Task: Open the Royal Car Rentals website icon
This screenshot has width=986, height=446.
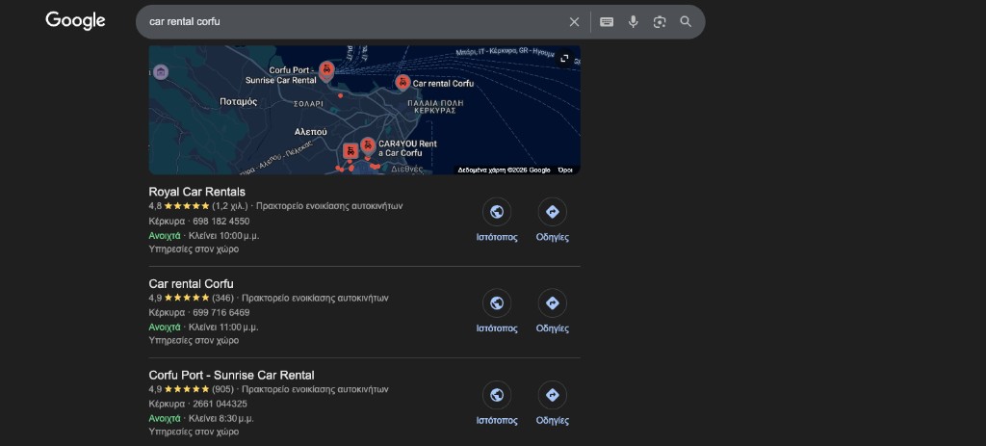Action: click(x=497, y=212)
